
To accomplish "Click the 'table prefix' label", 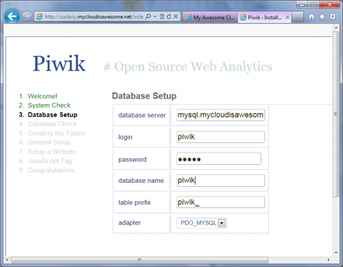I will [134, 203].
